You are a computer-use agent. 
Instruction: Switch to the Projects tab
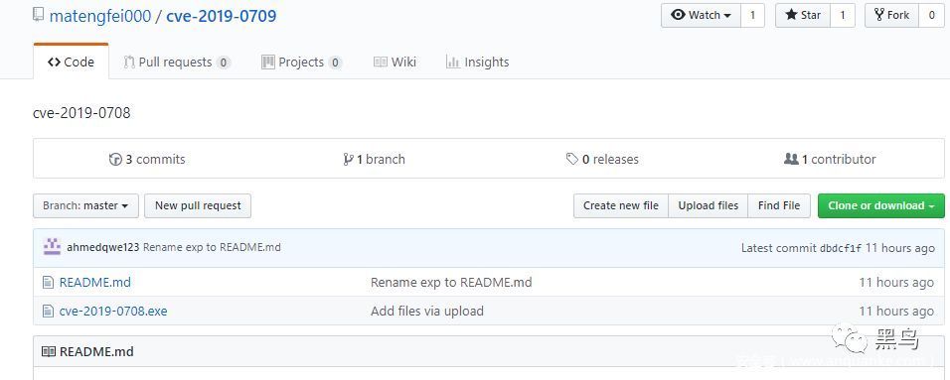tap(302, 62)
